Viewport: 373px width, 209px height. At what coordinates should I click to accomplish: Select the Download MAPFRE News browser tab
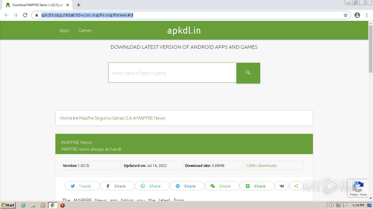coord(37,5)
